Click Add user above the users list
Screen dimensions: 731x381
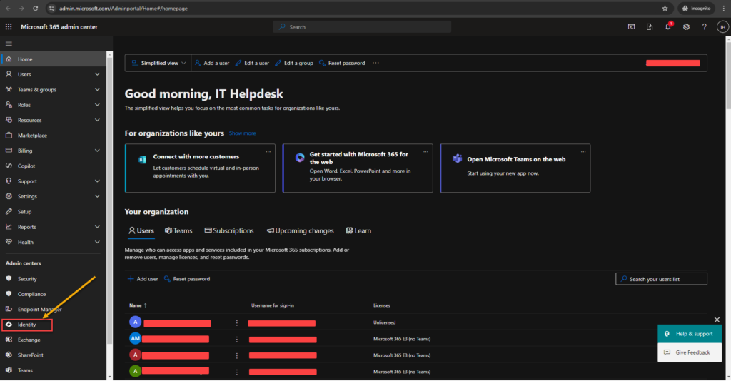(x=143, y=279)
